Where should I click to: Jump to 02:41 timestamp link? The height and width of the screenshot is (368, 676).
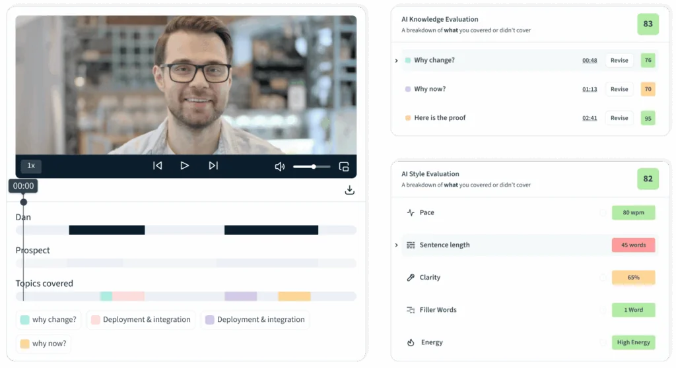590,118
